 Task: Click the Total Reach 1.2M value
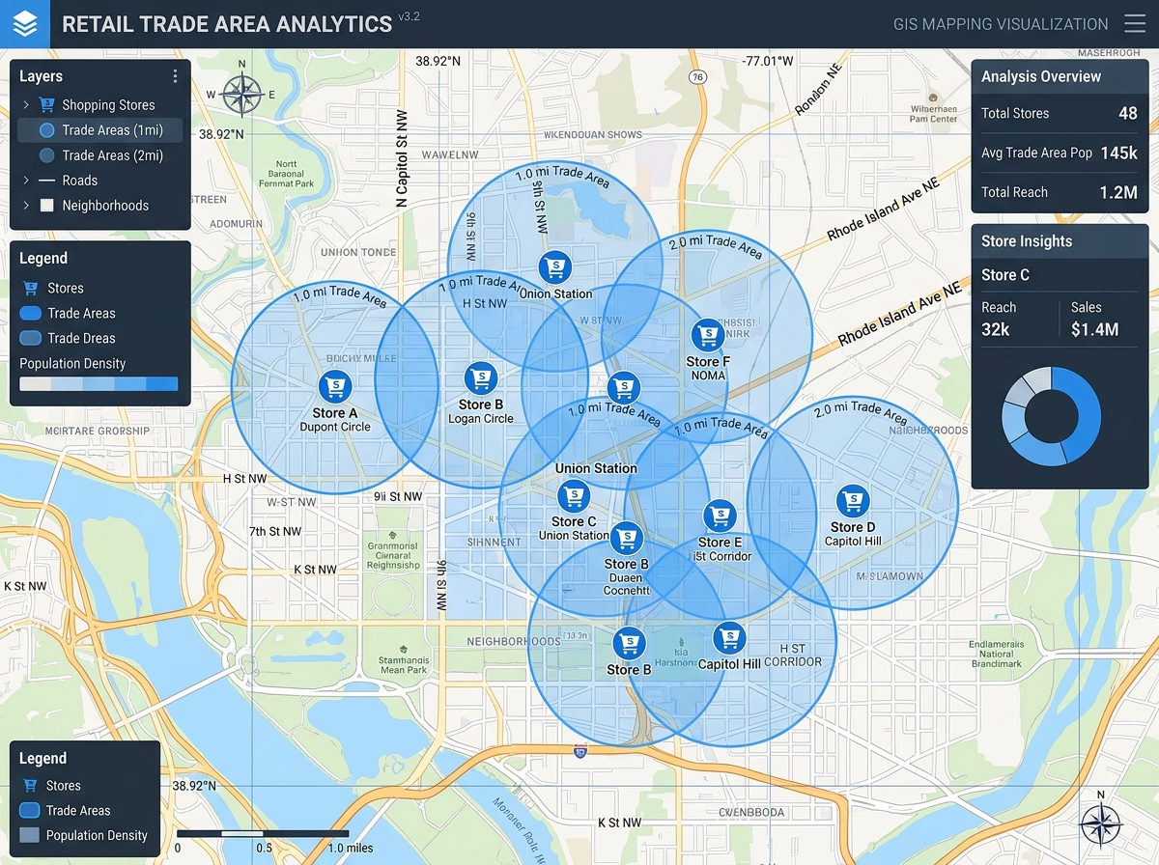tap(1118, 192)
